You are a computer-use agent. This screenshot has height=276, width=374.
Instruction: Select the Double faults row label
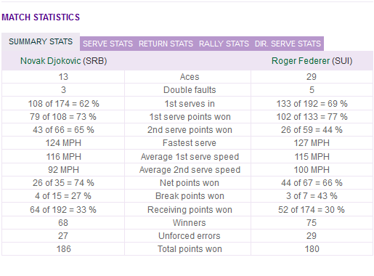pyautogui.click(x=190, y=90)
